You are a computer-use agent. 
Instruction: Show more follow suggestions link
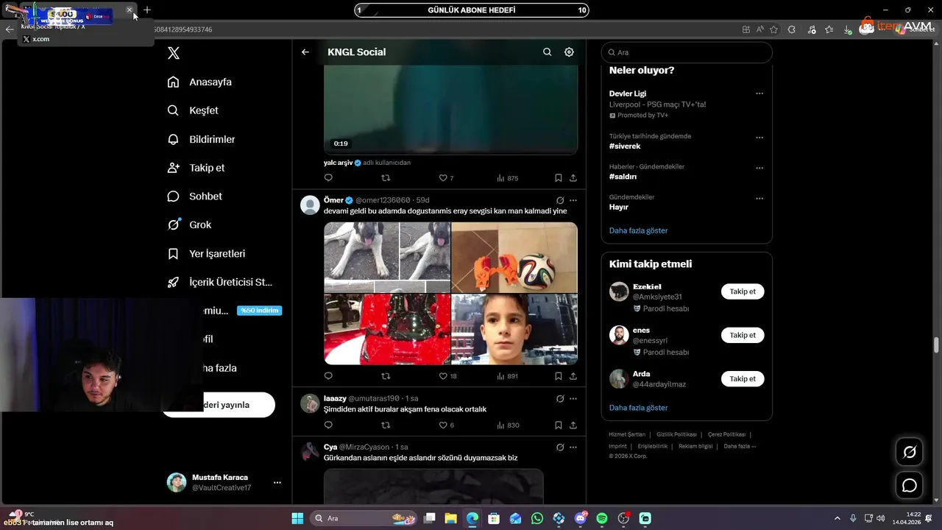tap(638, 408)
